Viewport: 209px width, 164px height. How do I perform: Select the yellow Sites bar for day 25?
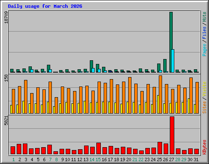[x=158, y=104]
